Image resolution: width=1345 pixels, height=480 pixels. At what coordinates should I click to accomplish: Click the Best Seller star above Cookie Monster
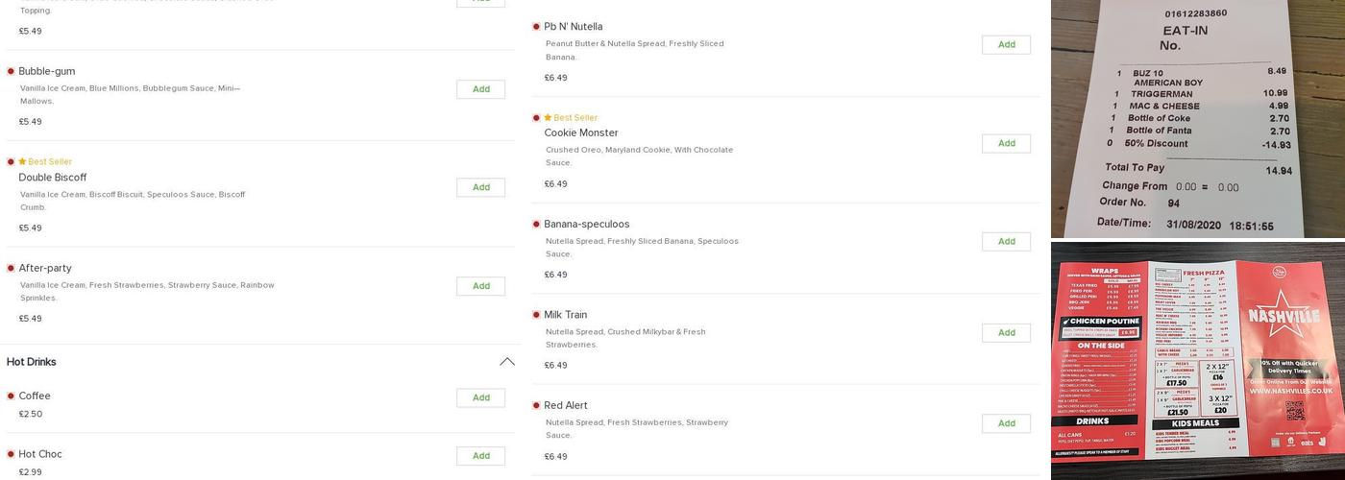tap(548, 118)
